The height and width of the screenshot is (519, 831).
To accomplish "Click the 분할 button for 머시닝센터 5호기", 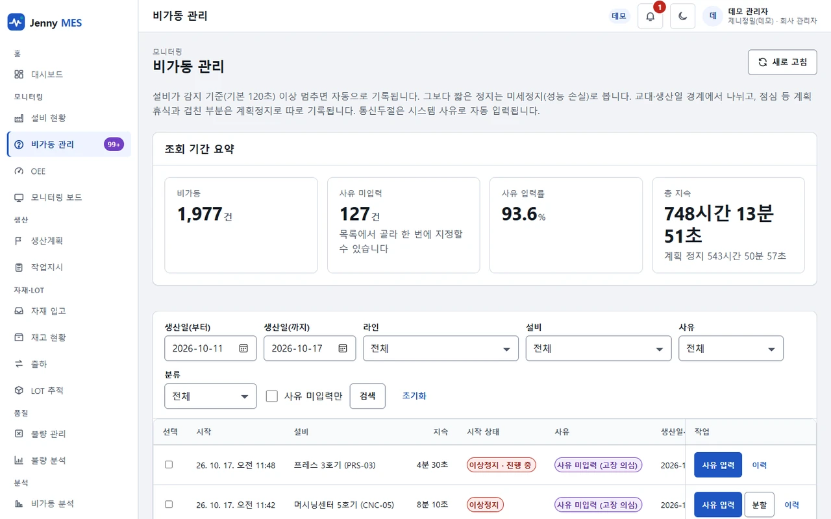I will pos(760,504).
